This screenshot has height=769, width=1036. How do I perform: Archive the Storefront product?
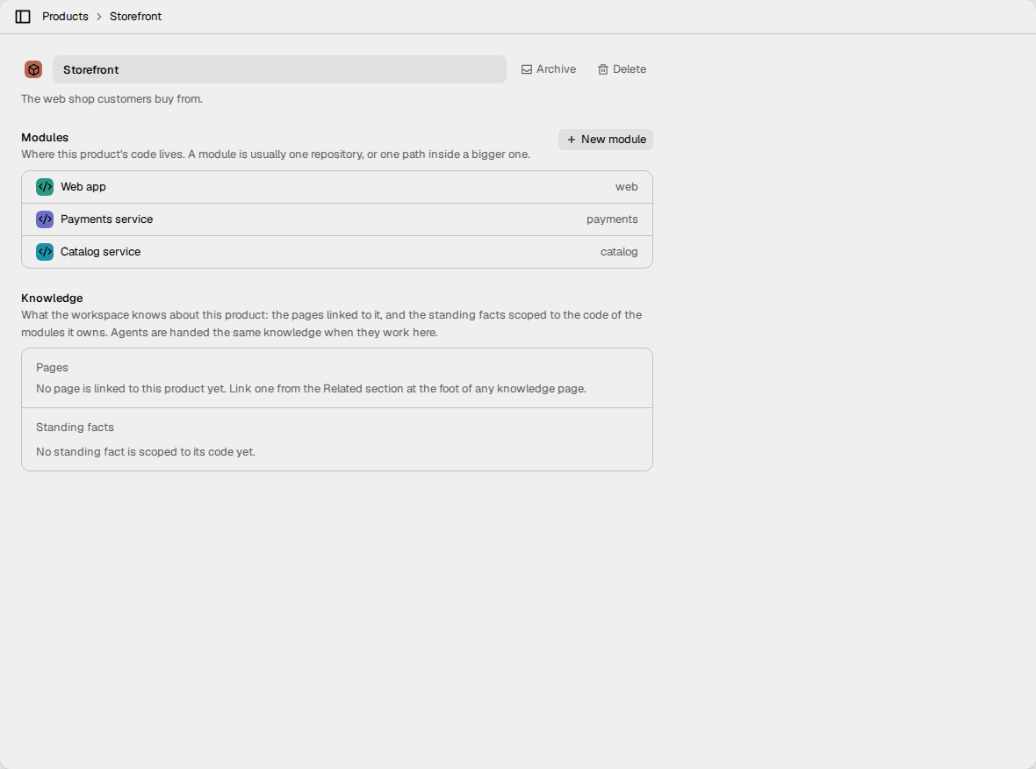(549, 69)
